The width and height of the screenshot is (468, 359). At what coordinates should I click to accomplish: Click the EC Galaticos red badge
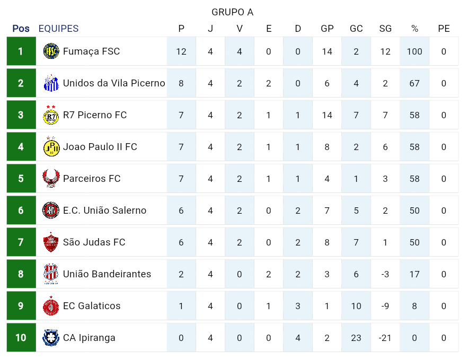pyautogui.click(x=51, y=306)
